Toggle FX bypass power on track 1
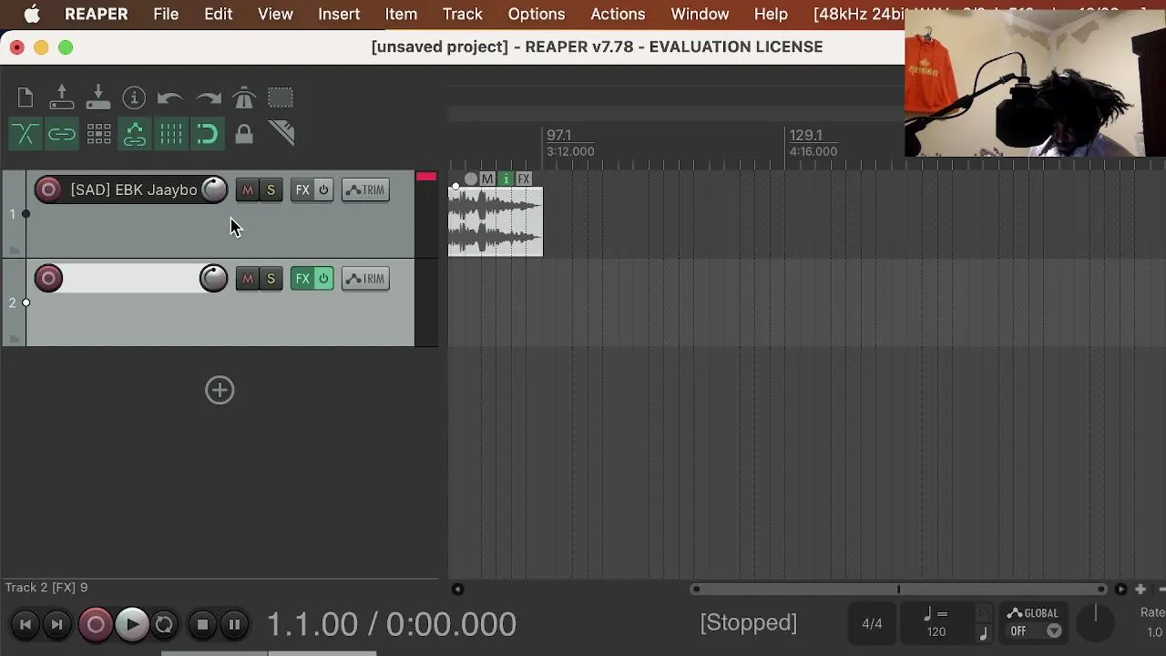Viewport: 1166px width, 656px height. click(x=323, y=190)
